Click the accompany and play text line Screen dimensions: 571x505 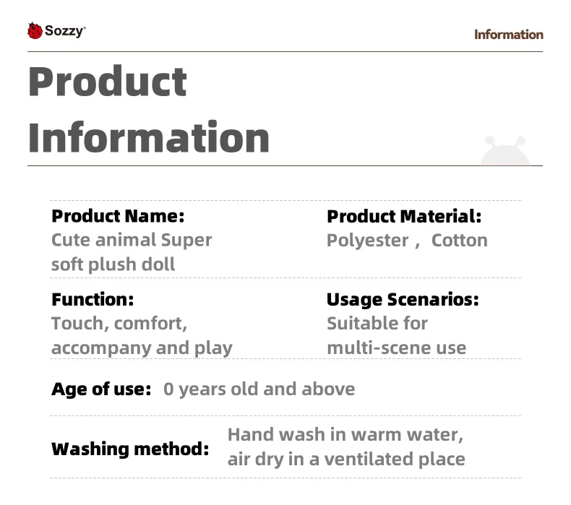pos(142,348)
